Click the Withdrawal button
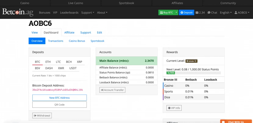The image size is (253, 123). pos(42,116)
